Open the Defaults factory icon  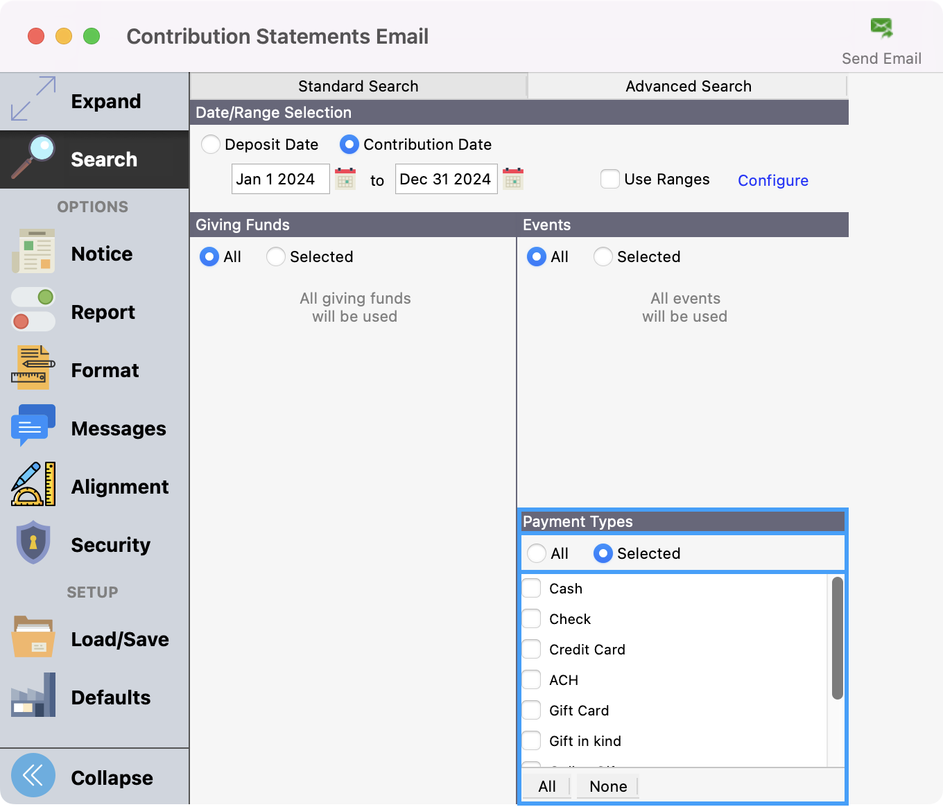click(x=33, y=695)
